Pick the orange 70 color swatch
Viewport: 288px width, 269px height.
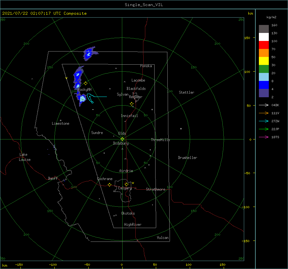[x=264, y=53]
